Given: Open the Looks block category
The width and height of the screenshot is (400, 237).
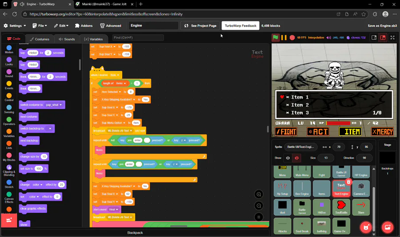Looking at the screenshot, I should 9,61.
